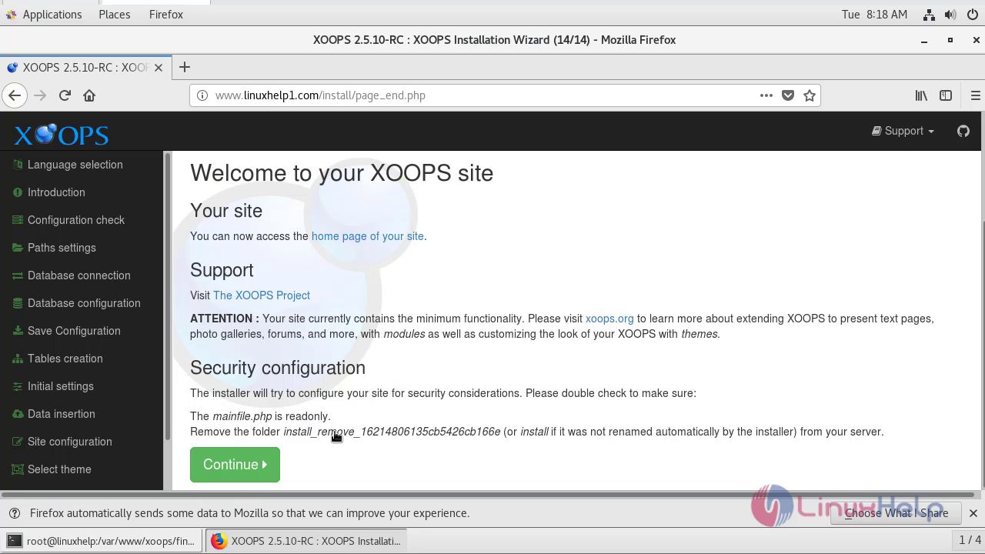Open the xoops.org link
This screenshot has height=554, width=985.
click(609, 319)
